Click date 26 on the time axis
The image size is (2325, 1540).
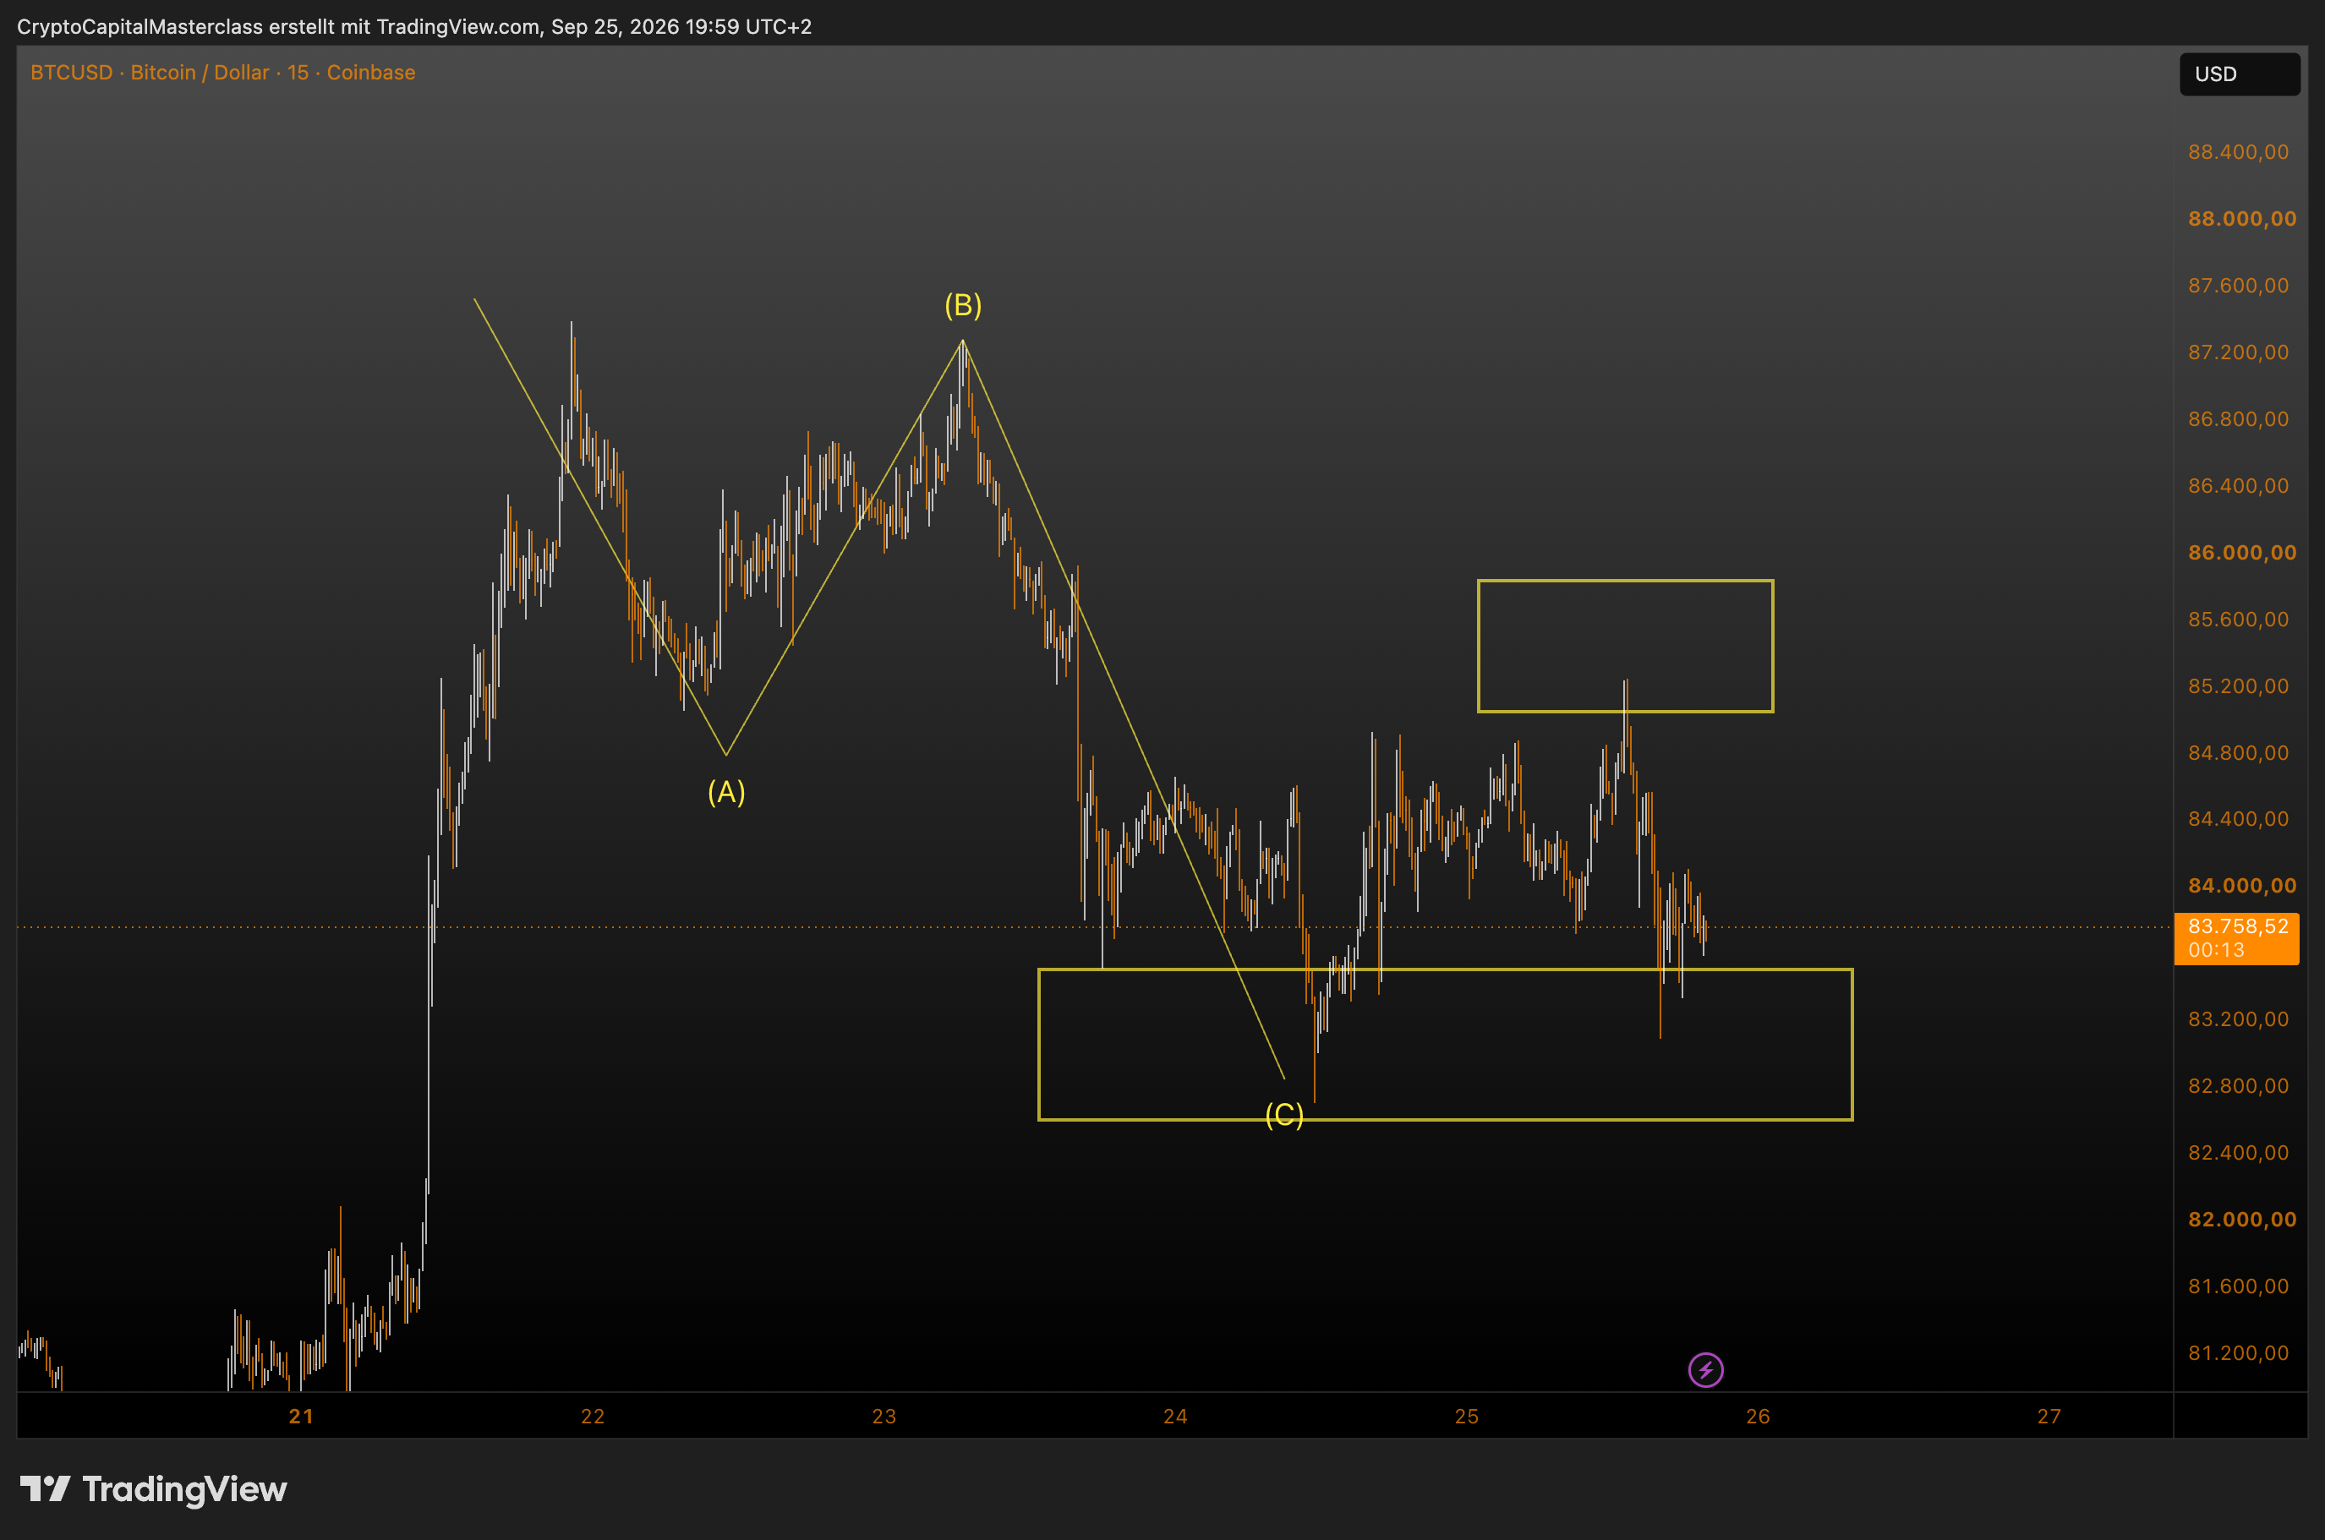[x=1757, y=1417]
